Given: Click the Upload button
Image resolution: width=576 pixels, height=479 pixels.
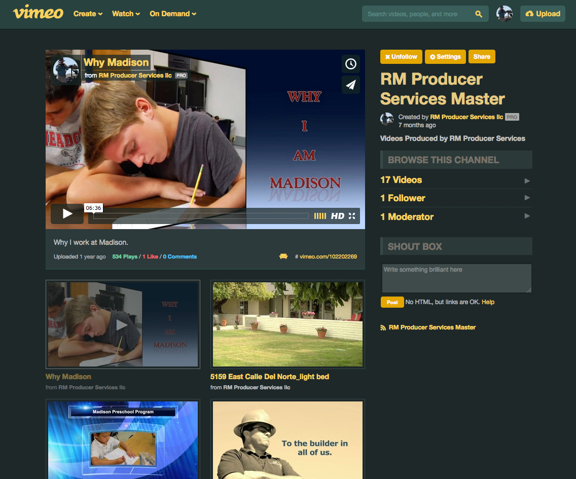Looking at the screenshot, I should coord(543,14).
